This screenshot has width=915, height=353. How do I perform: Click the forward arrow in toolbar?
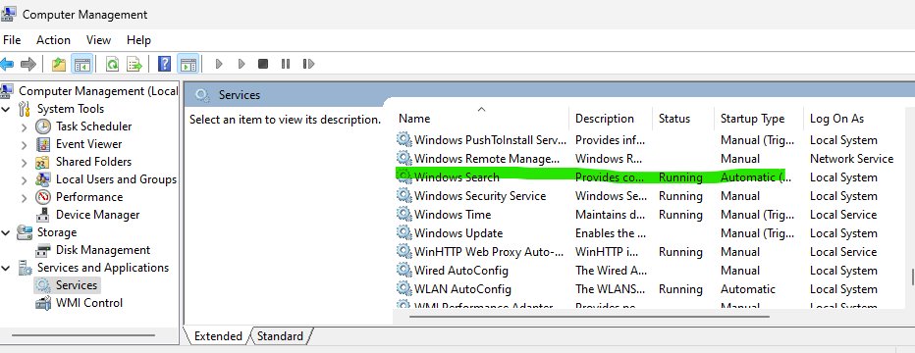pos(28,64)
